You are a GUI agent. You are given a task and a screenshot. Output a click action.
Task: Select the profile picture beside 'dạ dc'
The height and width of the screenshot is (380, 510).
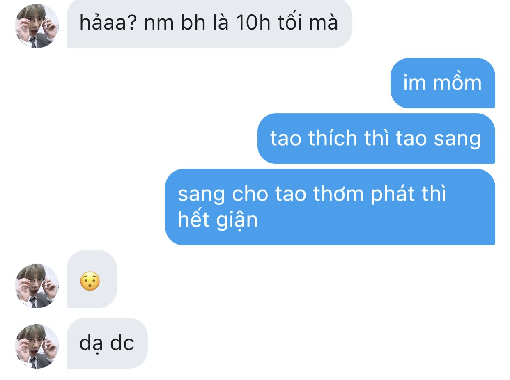click(x=37, y=346)
